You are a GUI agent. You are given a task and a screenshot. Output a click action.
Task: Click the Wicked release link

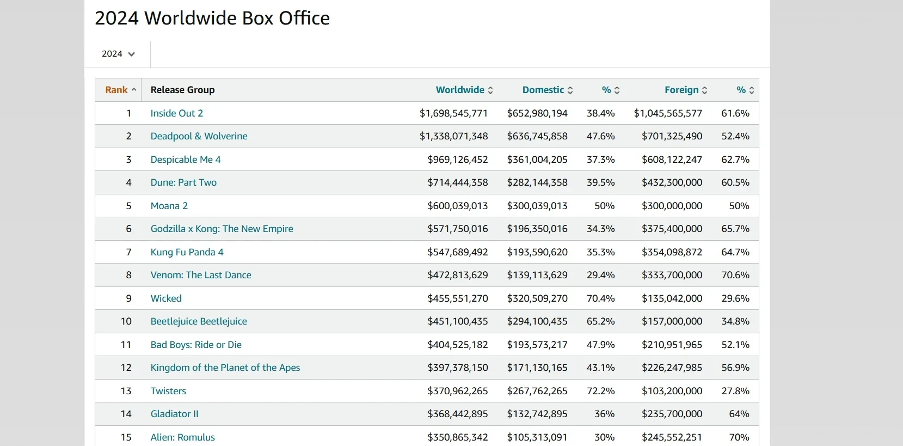[166, 298]
